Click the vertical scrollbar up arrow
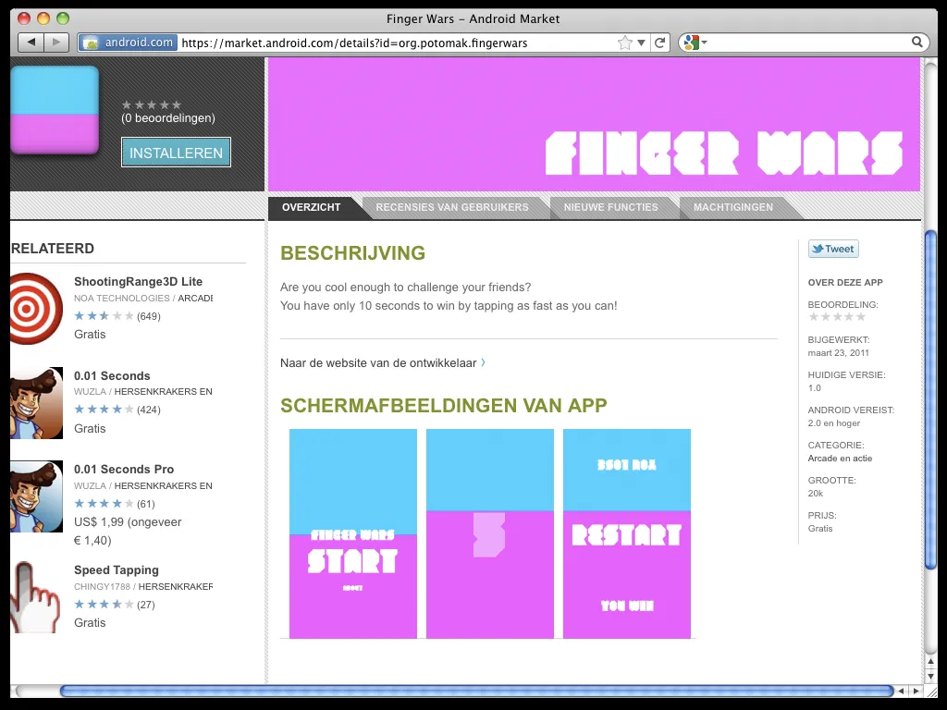The width and height of the screenshot is (947, 710). (x=930, y=662)
